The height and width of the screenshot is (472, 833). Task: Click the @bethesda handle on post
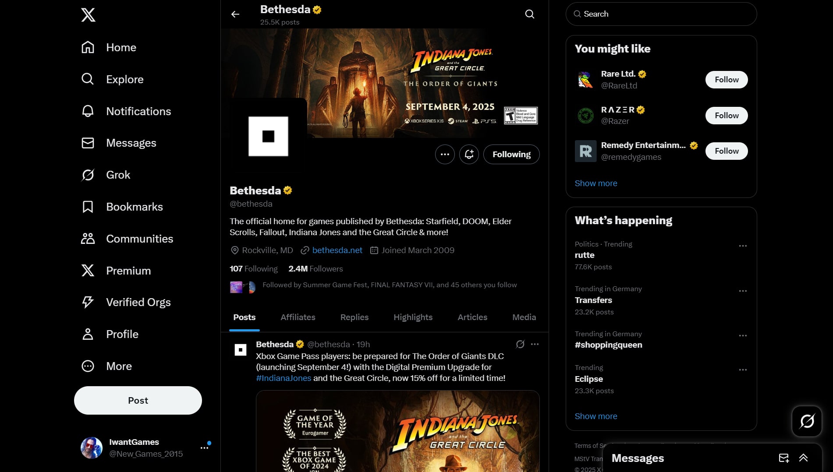pos(329,344)
